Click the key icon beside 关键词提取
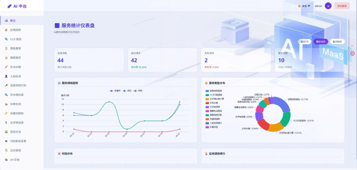The width and height of the screenshot is (357, 170). tap(6, 113)
